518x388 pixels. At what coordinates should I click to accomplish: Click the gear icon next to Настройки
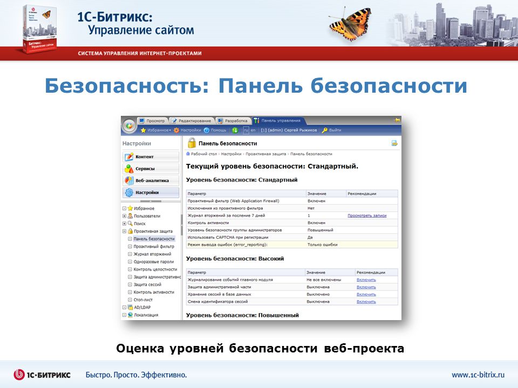click(176, 130)
